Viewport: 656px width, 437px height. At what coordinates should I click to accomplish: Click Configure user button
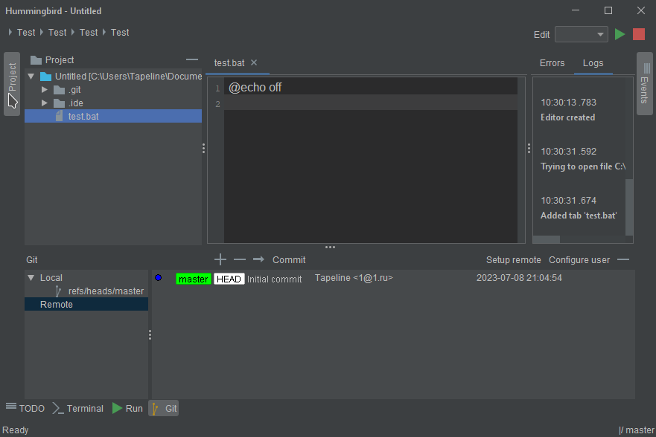579,260
